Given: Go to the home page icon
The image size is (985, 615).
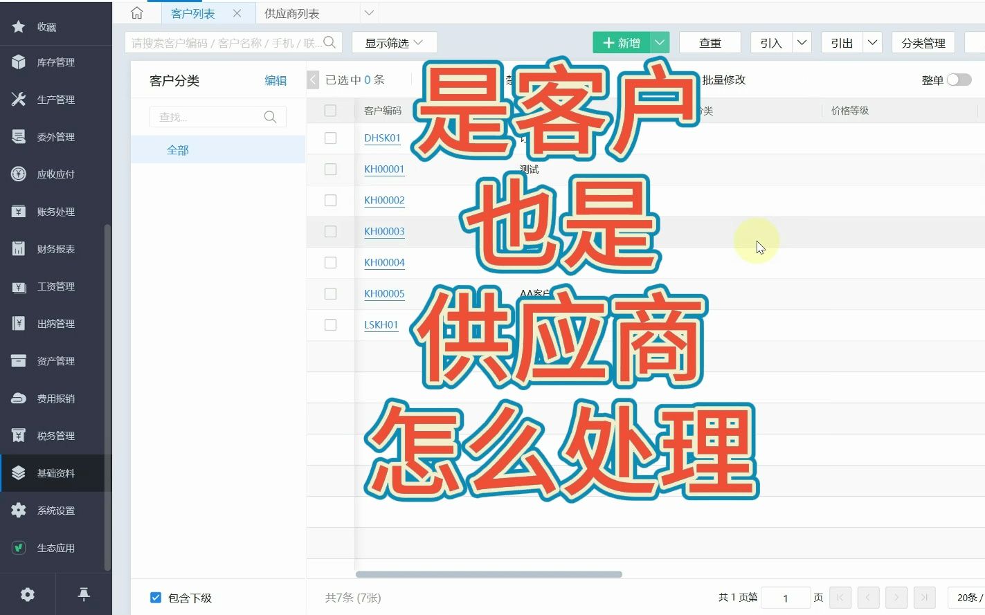Looking at the screenshot, I should [137, 13].
